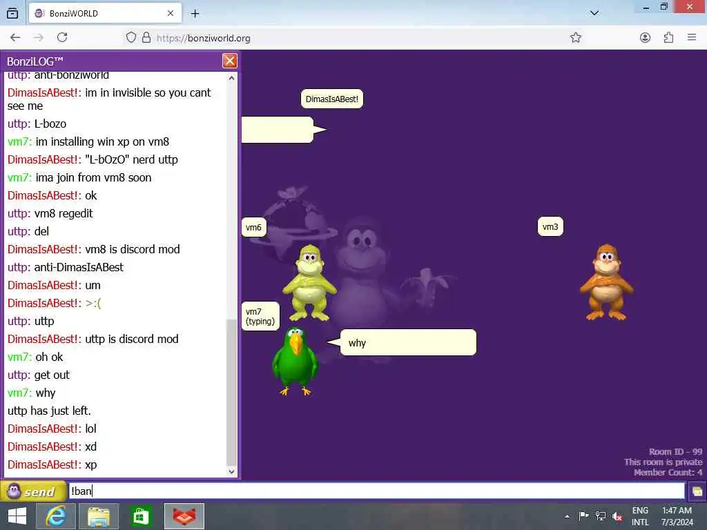Open the Windows Start menu
This screenshot has width=707, height=530.
point(17,516)
